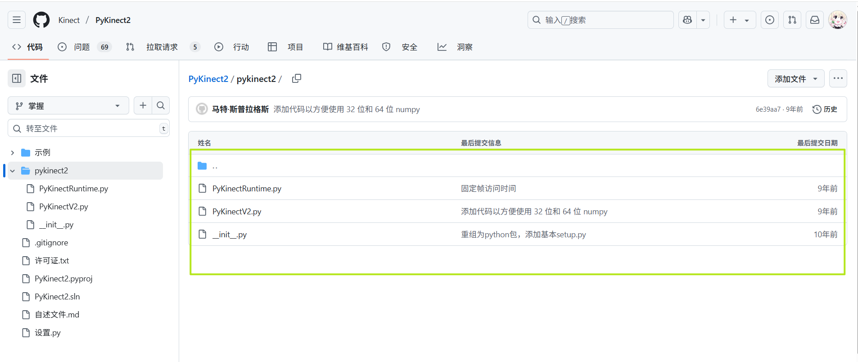Switch to the 问题 tab

coord(85,47)
